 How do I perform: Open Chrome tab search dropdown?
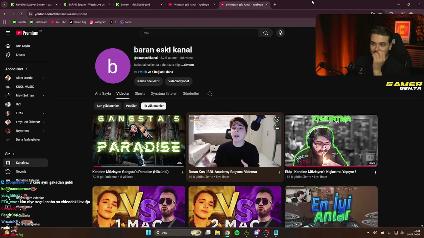[4, 4]
